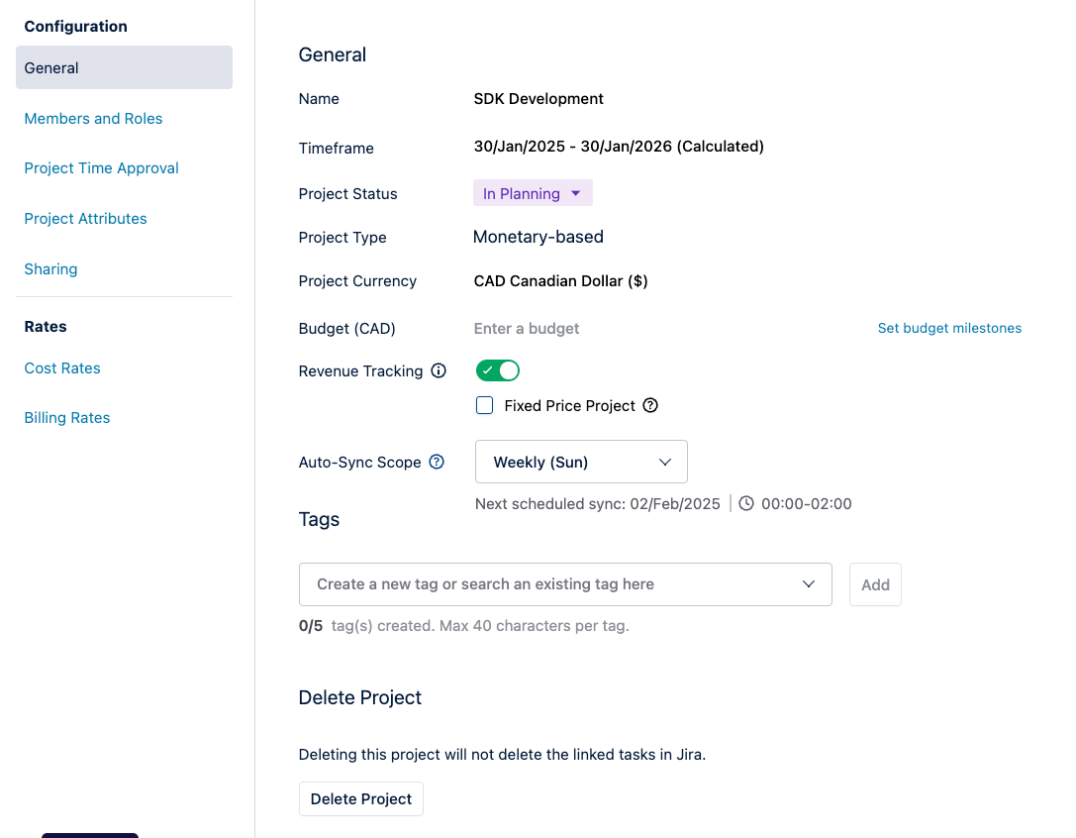
Task: Open the Members and Roles section
Action: [93, 119]
